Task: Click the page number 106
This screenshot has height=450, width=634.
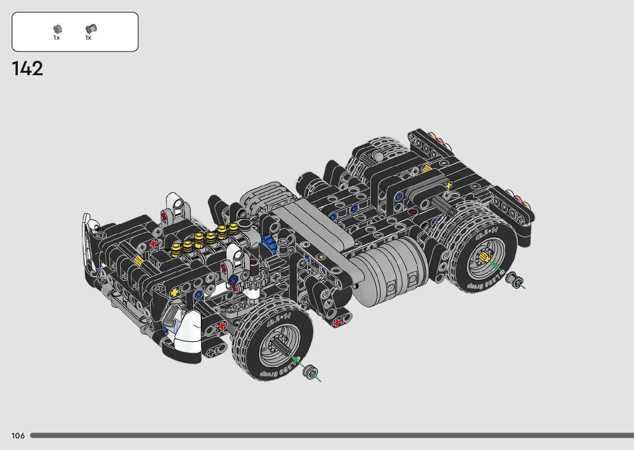Action: (18, 436)
